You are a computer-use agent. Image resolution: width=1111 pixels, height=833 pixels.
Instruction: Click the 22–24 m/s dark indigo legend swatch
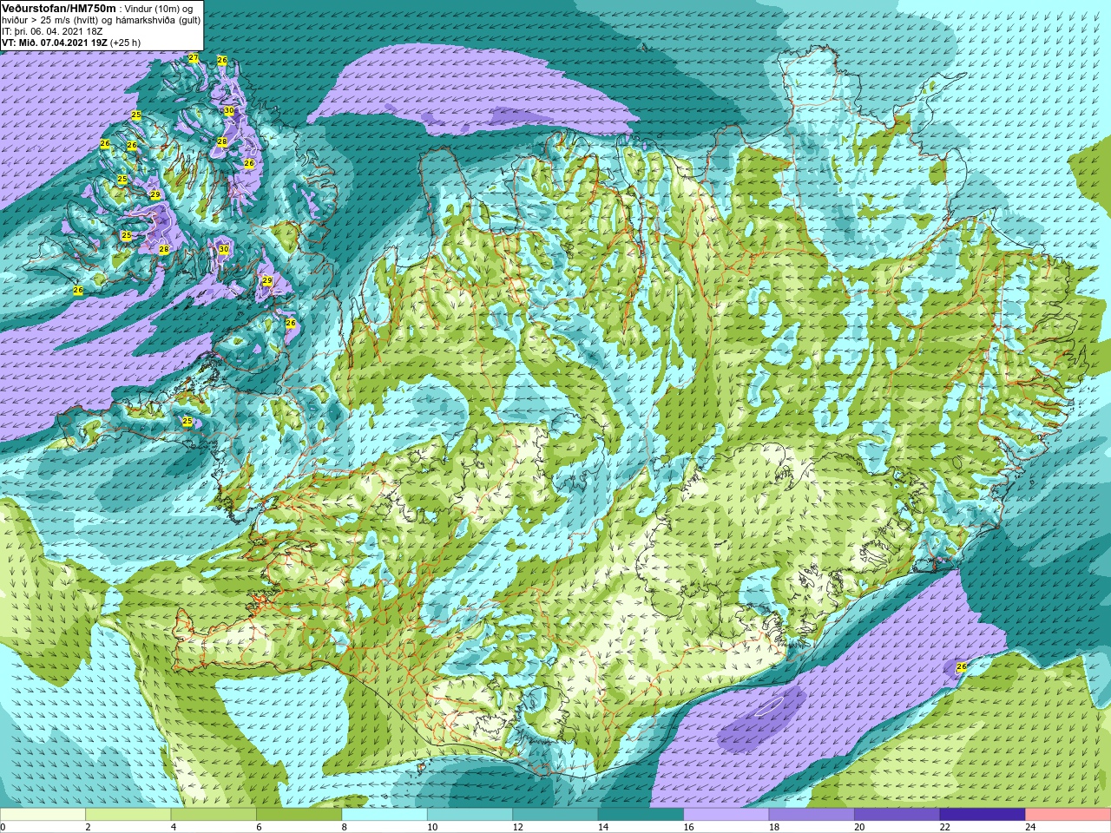point(983,814)
